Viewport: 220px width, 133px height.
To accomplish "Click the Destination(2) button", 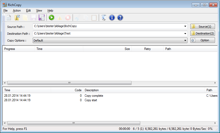I will pyautogui.click(x=203, y=33).
